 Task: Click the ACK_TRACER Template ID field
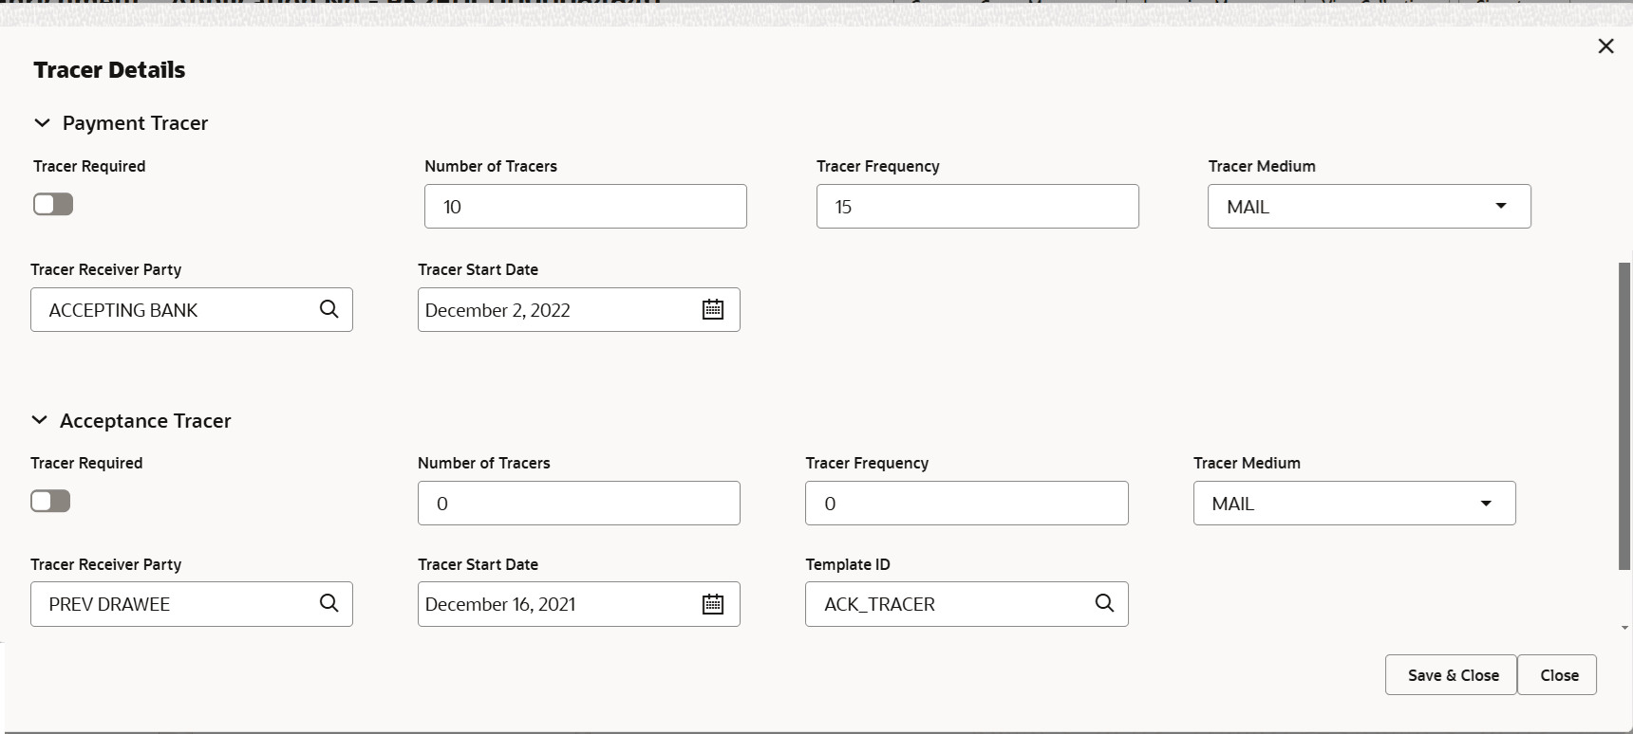tap(949, 604)
